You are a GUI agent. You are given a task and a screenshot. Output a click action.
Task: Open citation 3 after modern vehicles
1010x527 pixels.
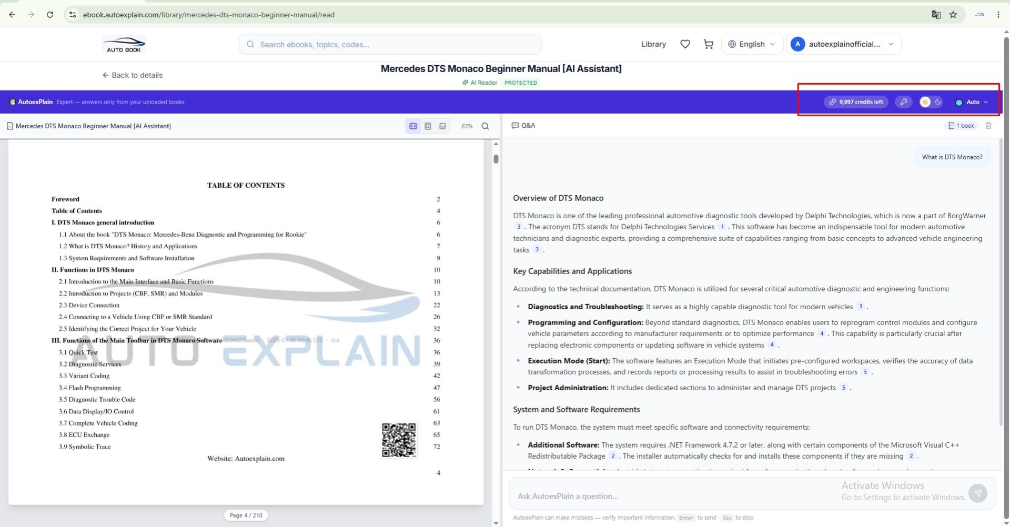click(x=861, y=306)
